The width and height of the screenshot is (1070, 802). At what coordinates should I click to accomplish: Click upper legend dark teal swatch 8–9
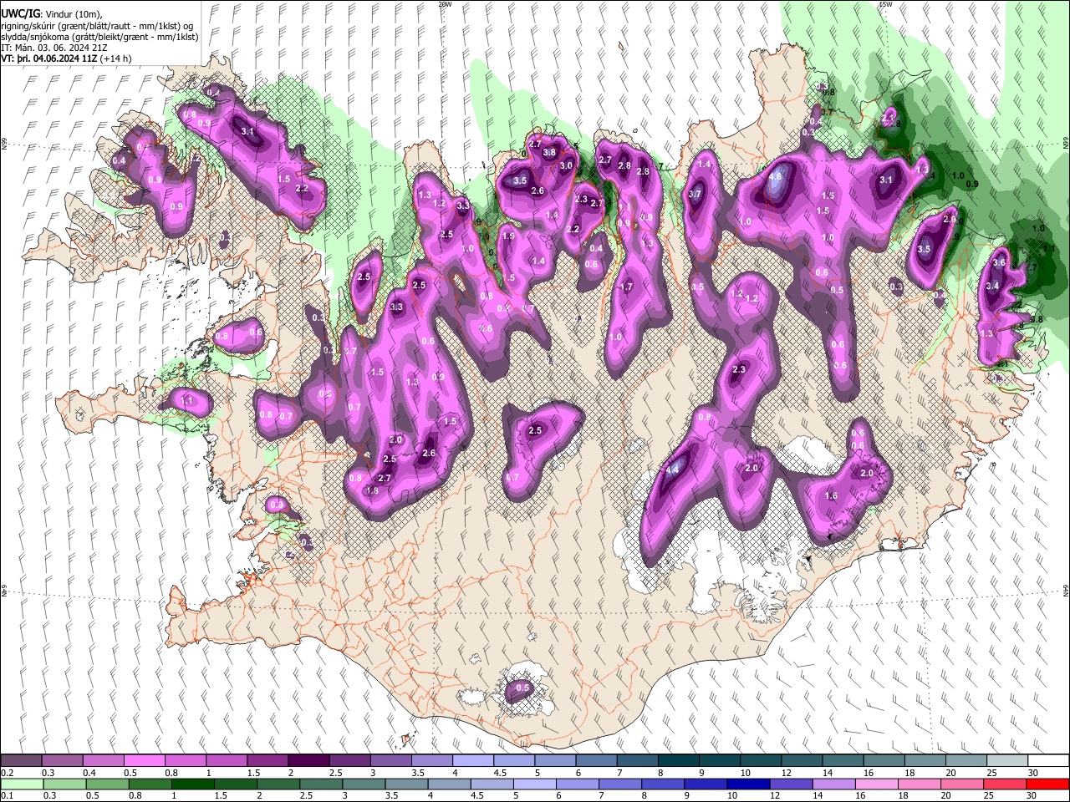679,761
